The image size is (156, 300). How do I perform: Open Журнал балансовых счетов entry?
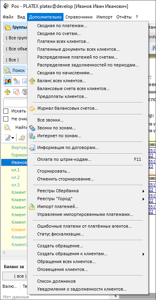click(88, 109)
